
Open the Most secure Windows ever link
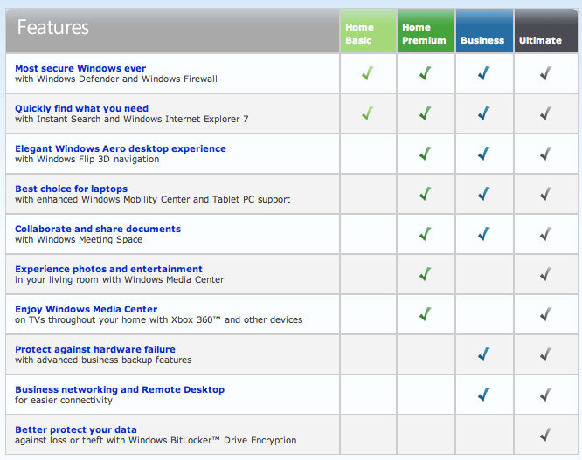coord(80,68)
